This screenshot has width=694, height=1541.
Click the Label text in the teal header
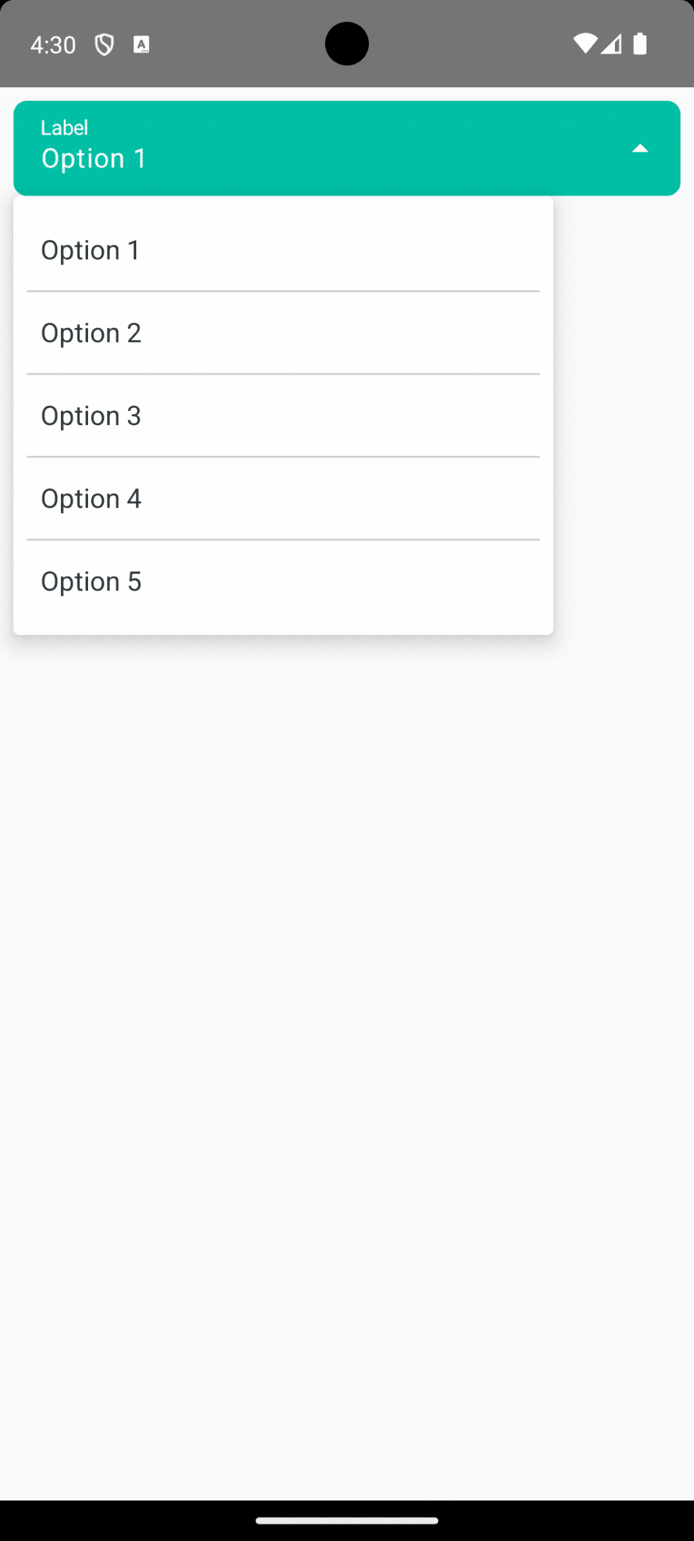64,128
